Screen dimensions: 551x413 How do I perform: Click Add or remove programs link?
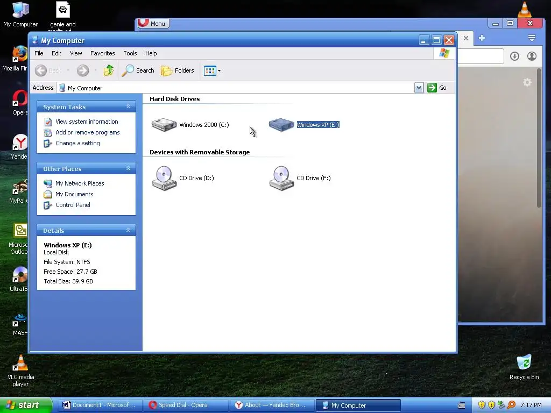pyautogui.click(x=88, y=132)
